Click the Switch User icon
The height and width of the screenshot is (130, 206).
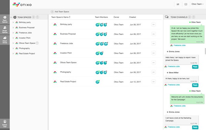[x=5, y=124]
